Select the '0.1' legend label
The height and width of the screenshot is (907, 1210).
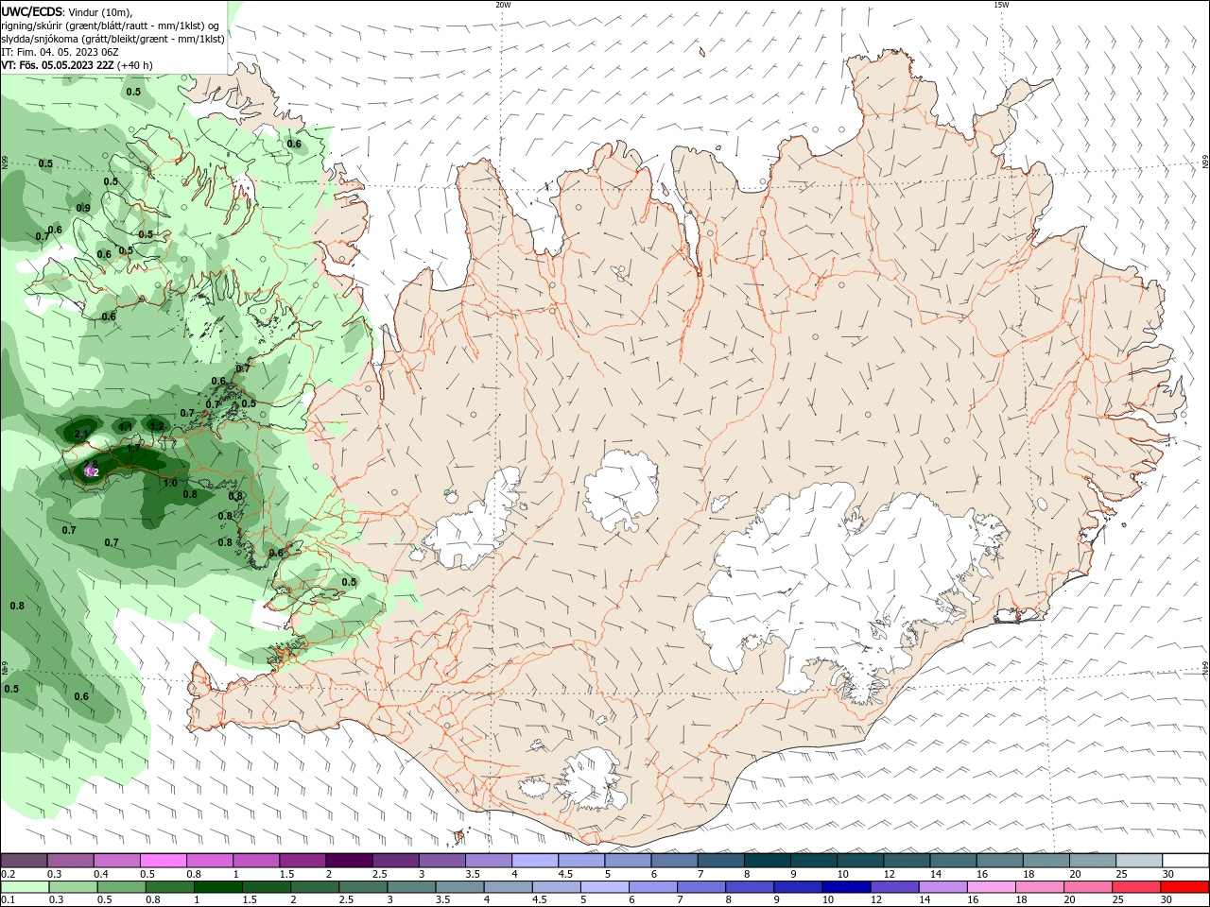(9, 900)
